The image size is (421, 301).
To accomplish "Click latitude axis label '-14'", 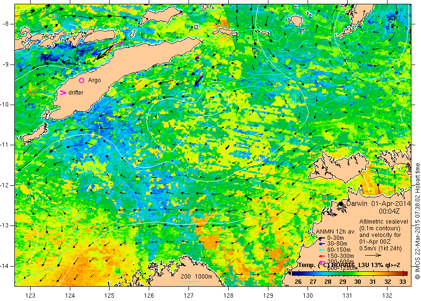I will click(5, 266).
